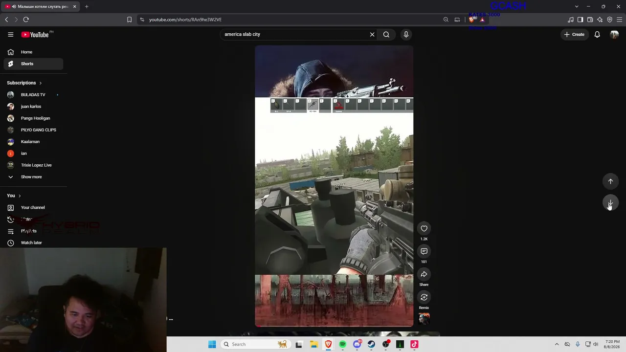Click the magnifier search button

[x=386, y=35]
